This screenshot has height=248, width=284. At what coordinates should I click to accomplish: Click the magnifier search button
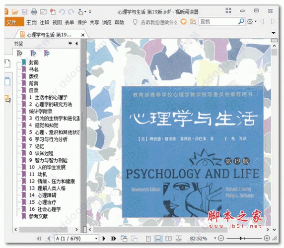point(241,21)
